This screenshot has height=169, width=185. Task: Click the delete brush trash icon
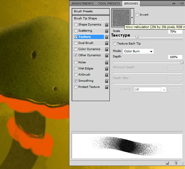[176, 163]
